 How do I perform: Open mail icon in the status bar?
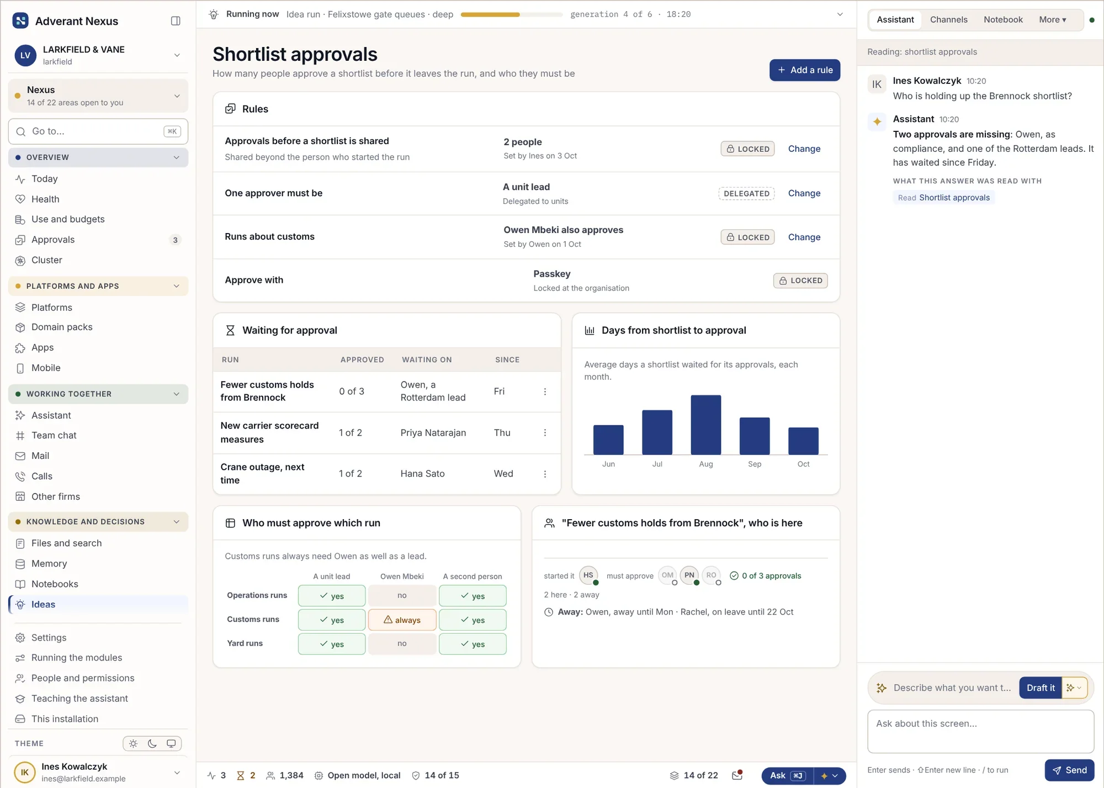coord(737,775)
